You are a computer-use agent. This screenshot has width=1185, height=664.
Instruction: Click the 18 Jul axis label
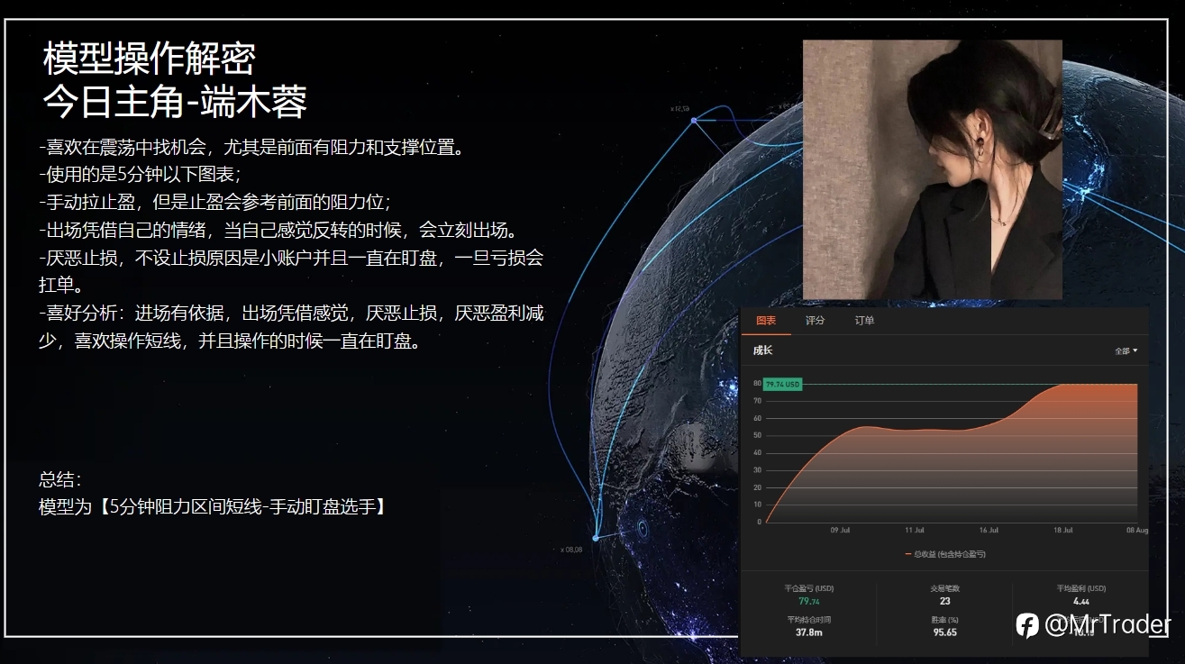pyautogui.click(x=1063, y=531)
